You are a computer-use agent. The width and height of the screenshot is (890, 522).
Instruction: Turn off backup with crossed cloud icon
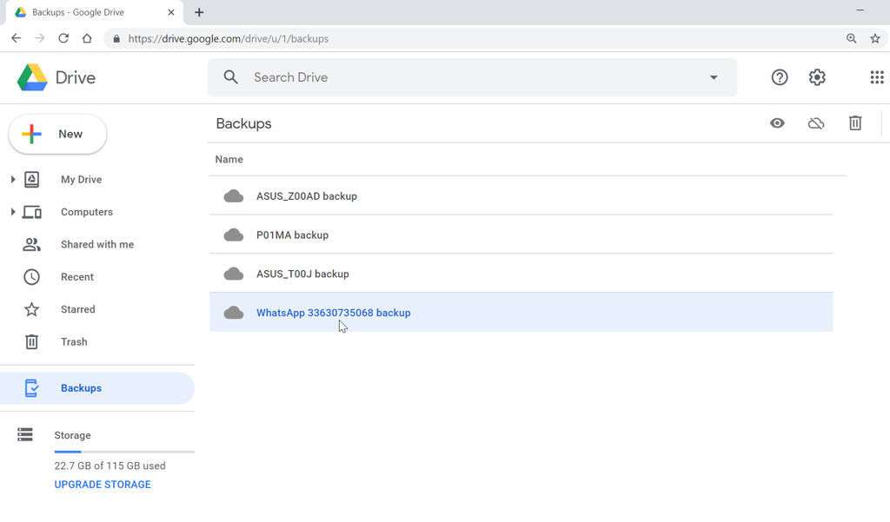[815, 123]
